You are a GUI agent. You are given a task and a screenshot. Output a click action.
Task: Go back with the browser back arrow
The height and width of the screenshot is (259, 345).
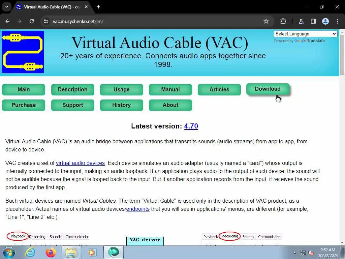[x=7, y=21]
